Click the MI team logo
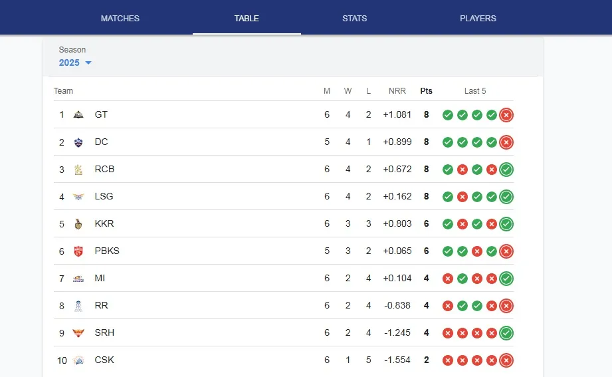 tap(78, 279)
